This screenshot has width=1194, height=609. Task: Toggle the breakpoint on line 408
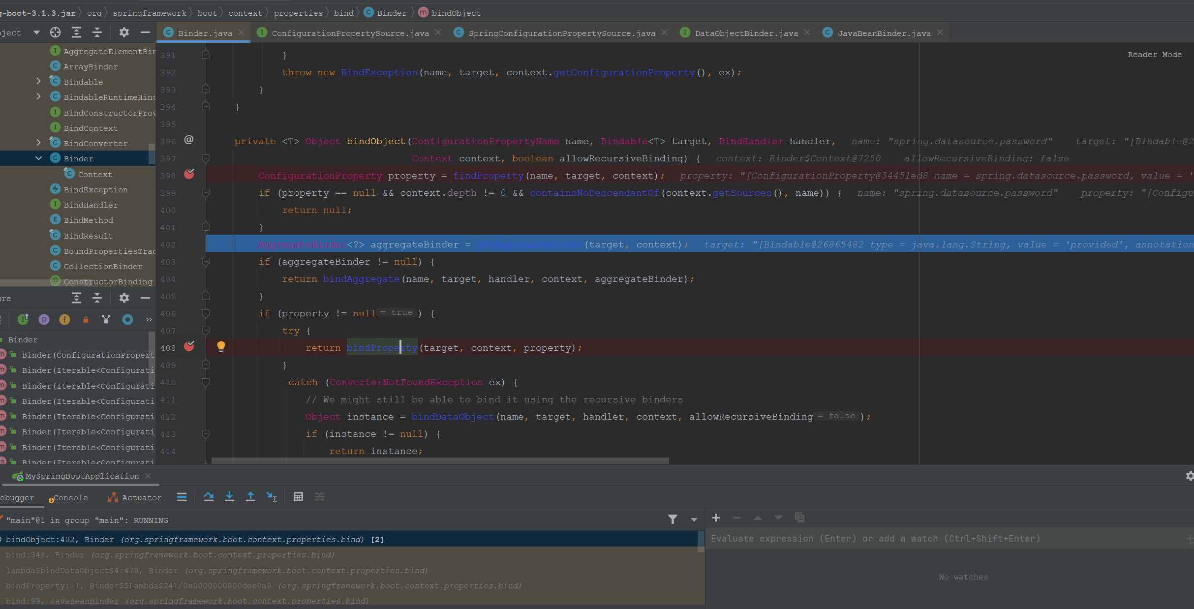coord(189,346)
